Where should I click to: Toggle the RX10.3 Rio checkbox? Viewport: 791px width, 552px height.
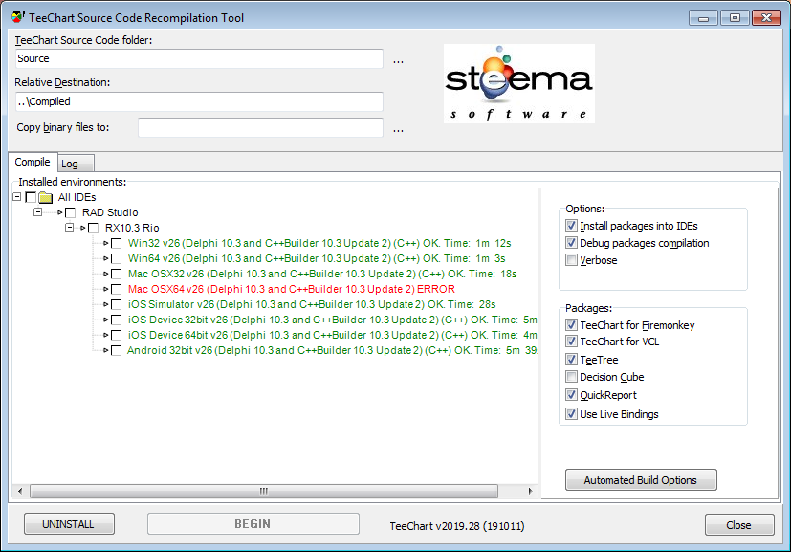pyautogui.click(x=94, y=228)
